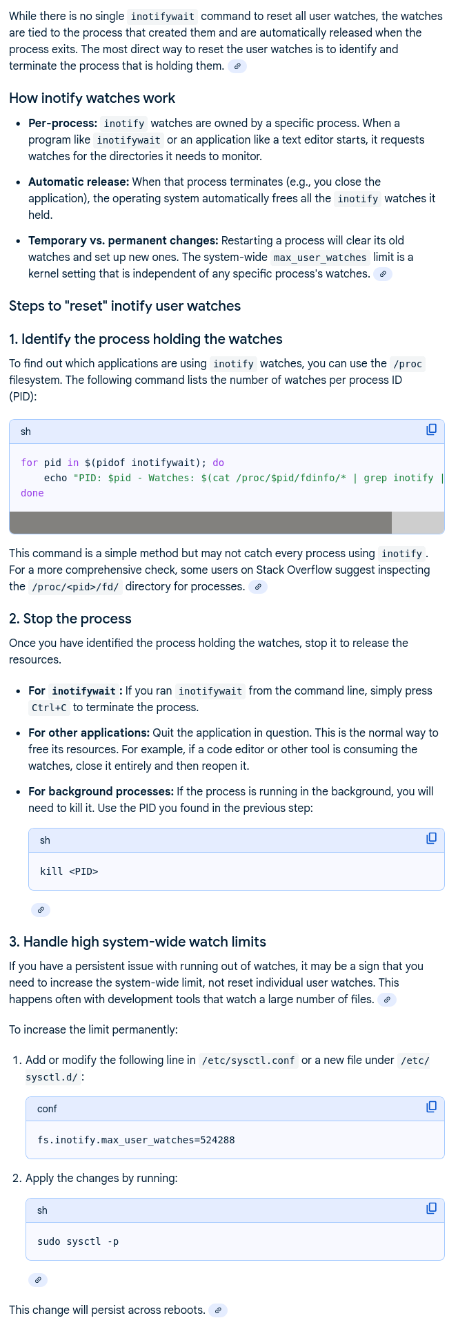Click '3. Handle high system-wide watch limits' heading
Screen dimensions: 458x1327
click(137, 942)
